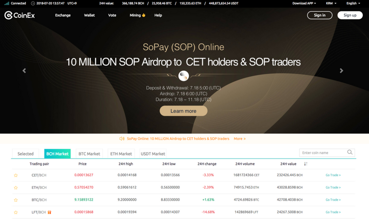Click the ETH/BCH trading pair name

[39, 187]
